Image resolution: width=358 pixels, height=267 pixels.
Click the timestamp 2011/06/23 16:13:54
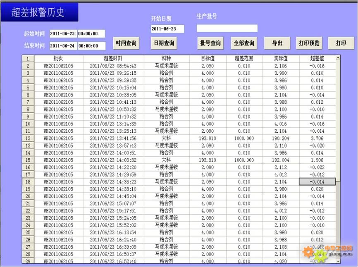point(113,233)
